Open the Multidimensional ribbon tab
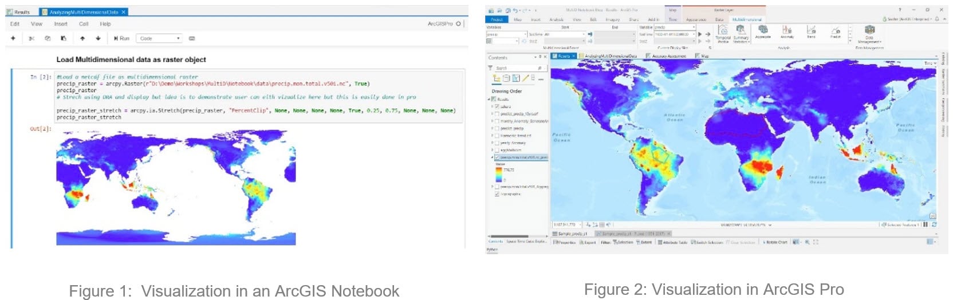The image size is (957, 300). point(747,19)
